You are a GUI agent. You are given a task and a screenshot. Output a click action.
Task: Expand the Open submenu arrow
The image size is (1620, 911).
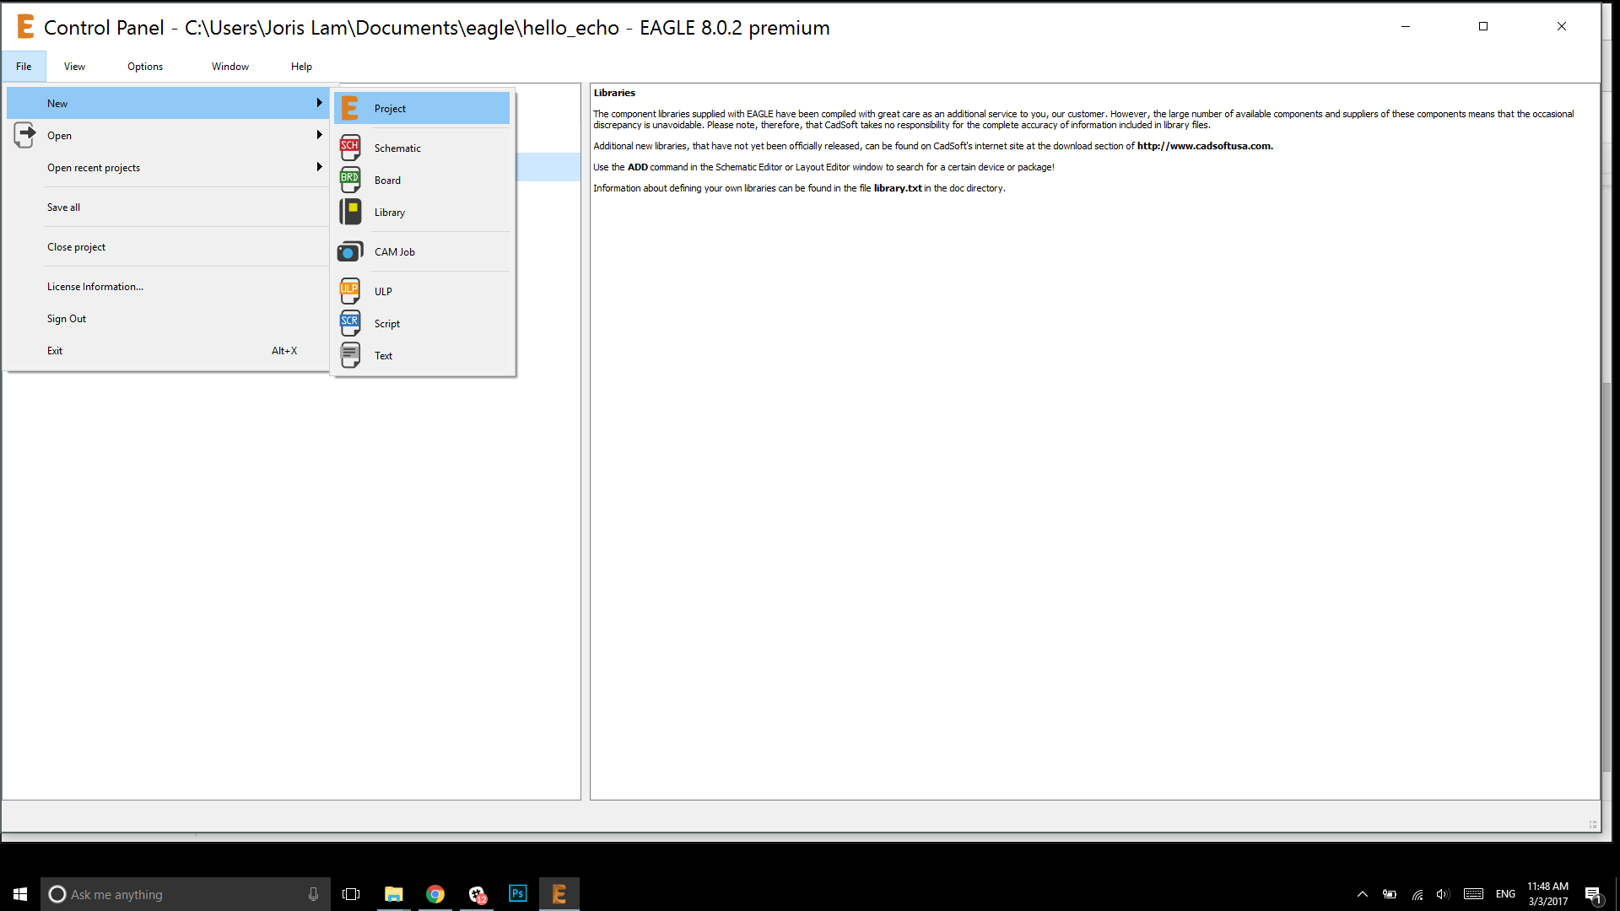319,135
